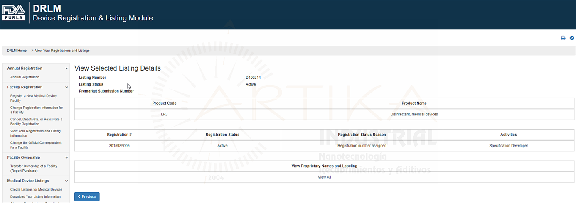Open Transfer Ownership of a Facility
The width and height of the screenshot is (576, 203).
34,169
